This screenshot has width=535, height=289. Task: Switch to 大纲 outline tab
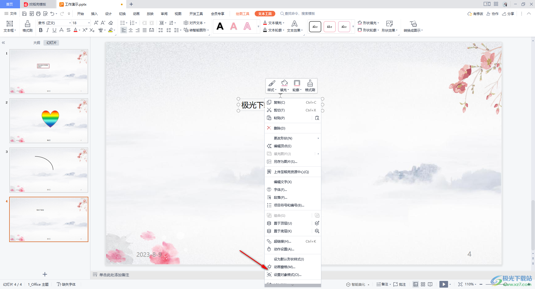pos(37,43)
